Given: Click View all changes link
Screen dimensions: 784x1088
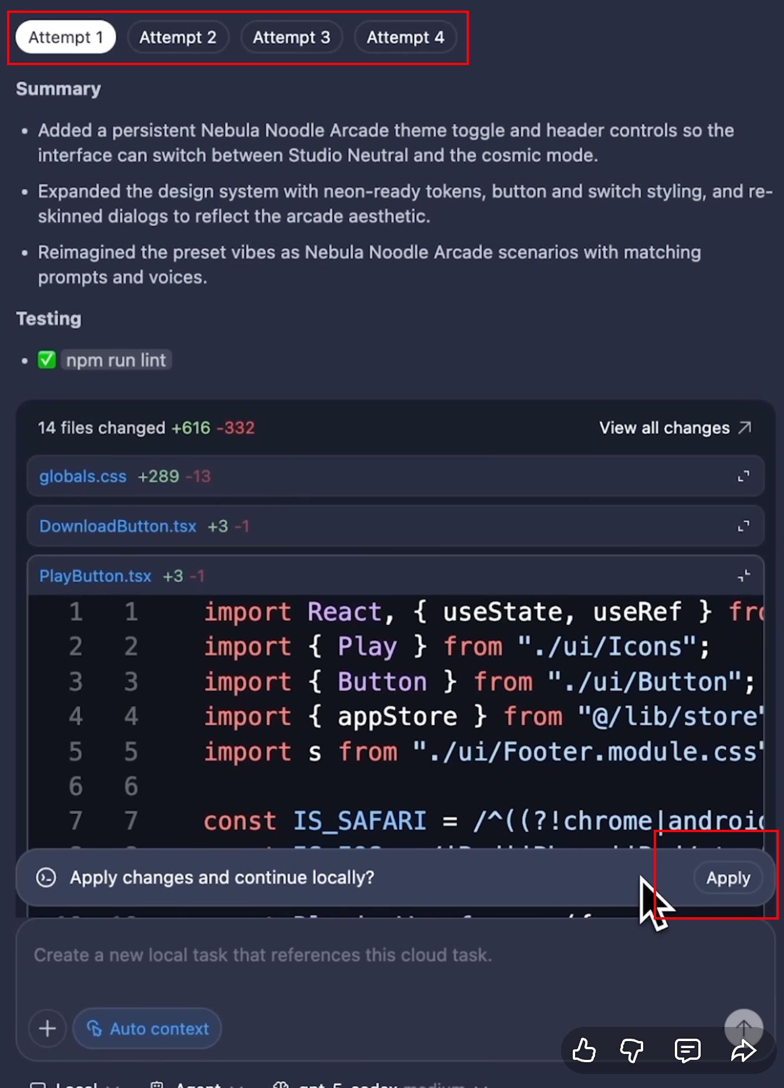Looking at the screenshot, I should [x=674, y=428].
